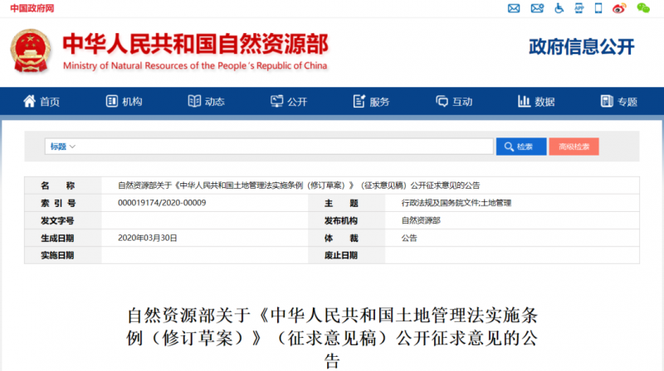Click the mobile phone version icon
The height and width of the screenshot is (371, 664).
coord(598,8)
